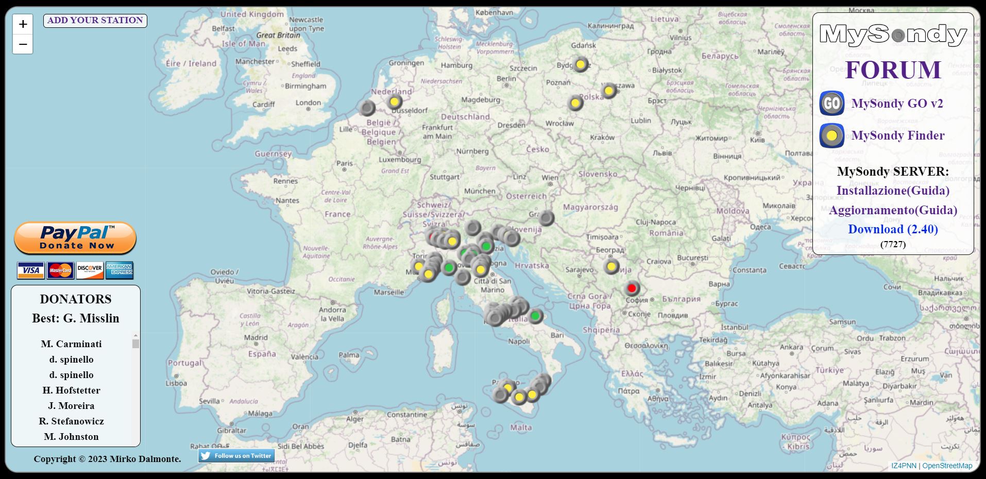Zoom in on the map
The image size is (986, 479).
[23, 24]
